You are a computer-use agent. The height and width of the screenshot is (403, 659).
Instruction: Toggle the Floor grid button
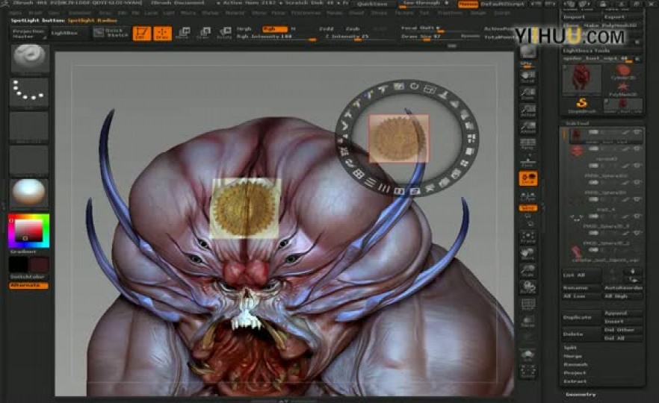tap(527, 161)
